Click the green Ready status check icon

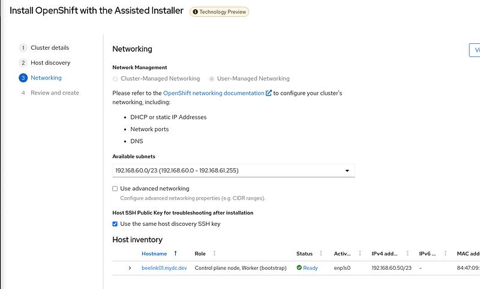point(299,267)
